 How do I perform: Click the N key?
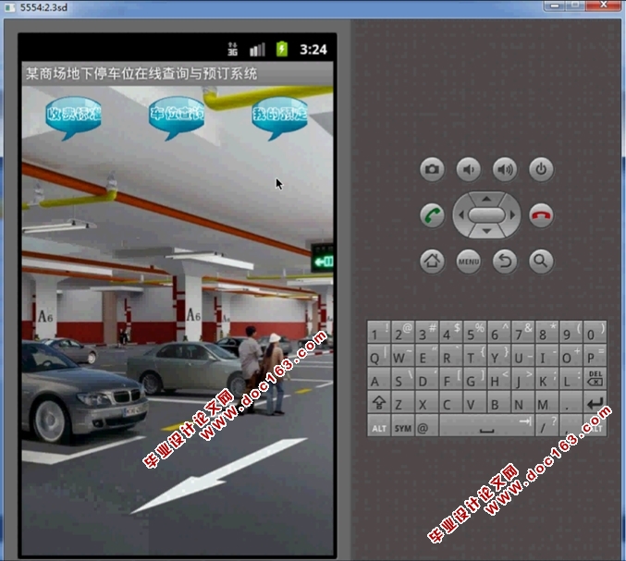523,402
